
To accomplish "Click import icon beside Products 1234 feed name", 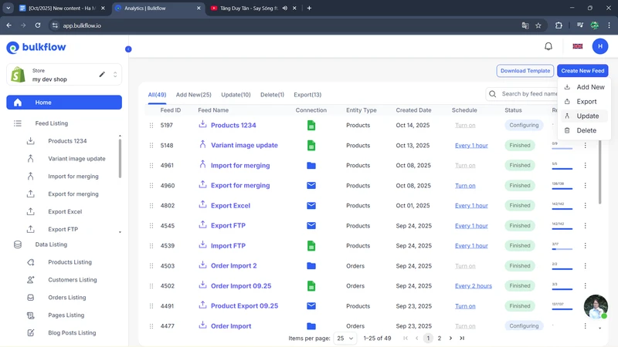I will [x=202, y=124].
